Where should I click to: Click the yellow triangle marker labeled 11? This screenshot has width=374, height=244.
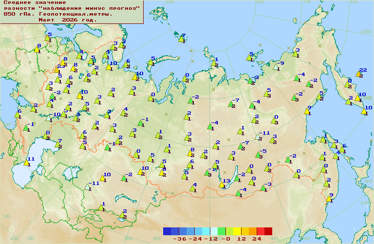pyautogui.click(x=26, y=163)
